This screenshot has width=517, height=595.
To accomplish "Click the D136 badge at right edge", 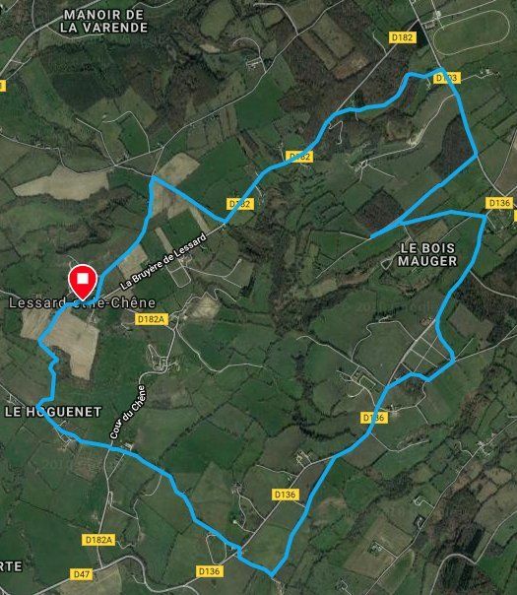I will coord(499,203).
